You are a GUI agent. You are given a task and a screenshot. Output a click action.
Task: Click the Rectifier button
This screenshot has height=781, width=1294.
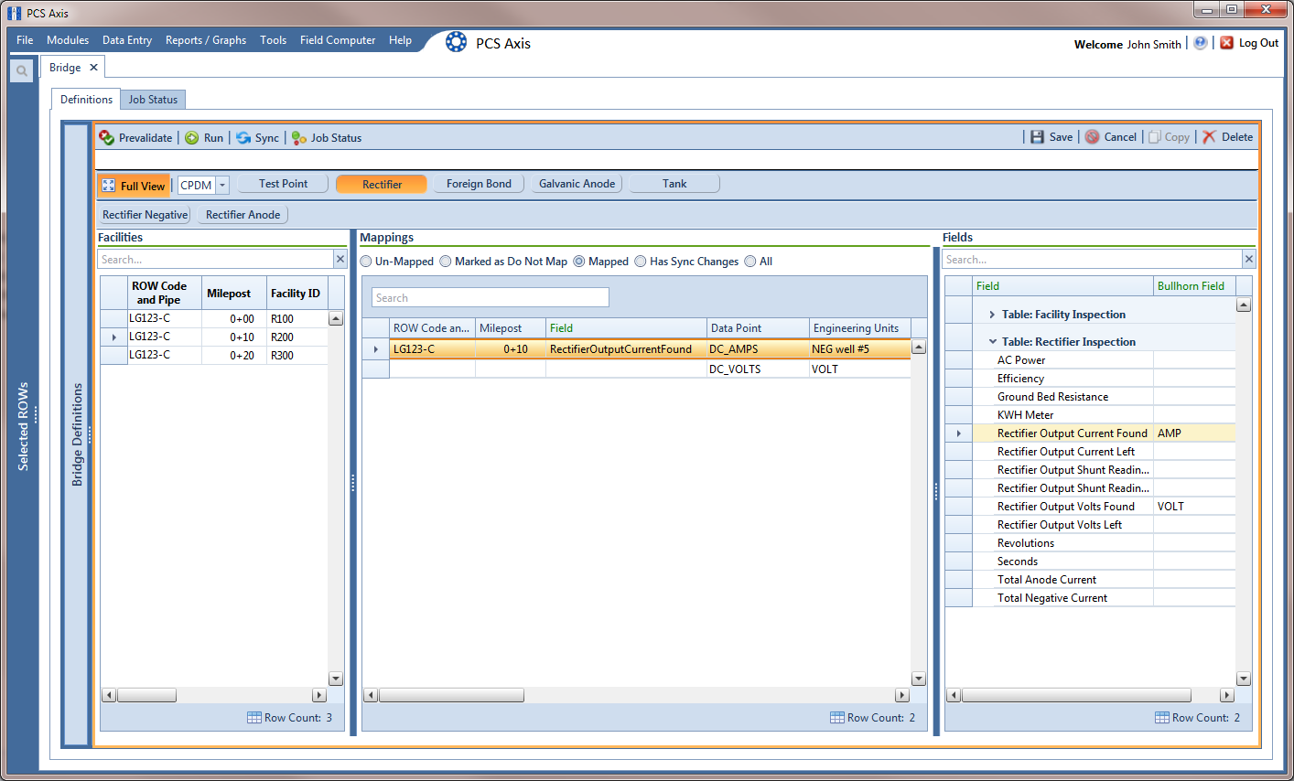click(x=382, y=184)
